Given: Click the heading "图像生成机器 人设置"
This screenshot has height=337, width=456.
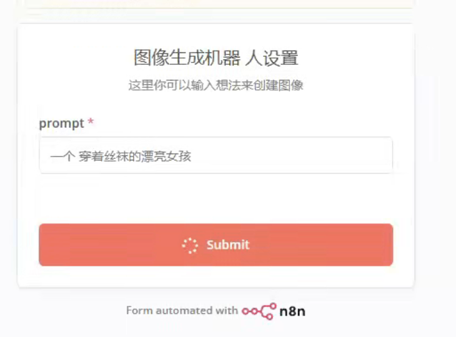Looking at the screenshot, I should 216,57.
